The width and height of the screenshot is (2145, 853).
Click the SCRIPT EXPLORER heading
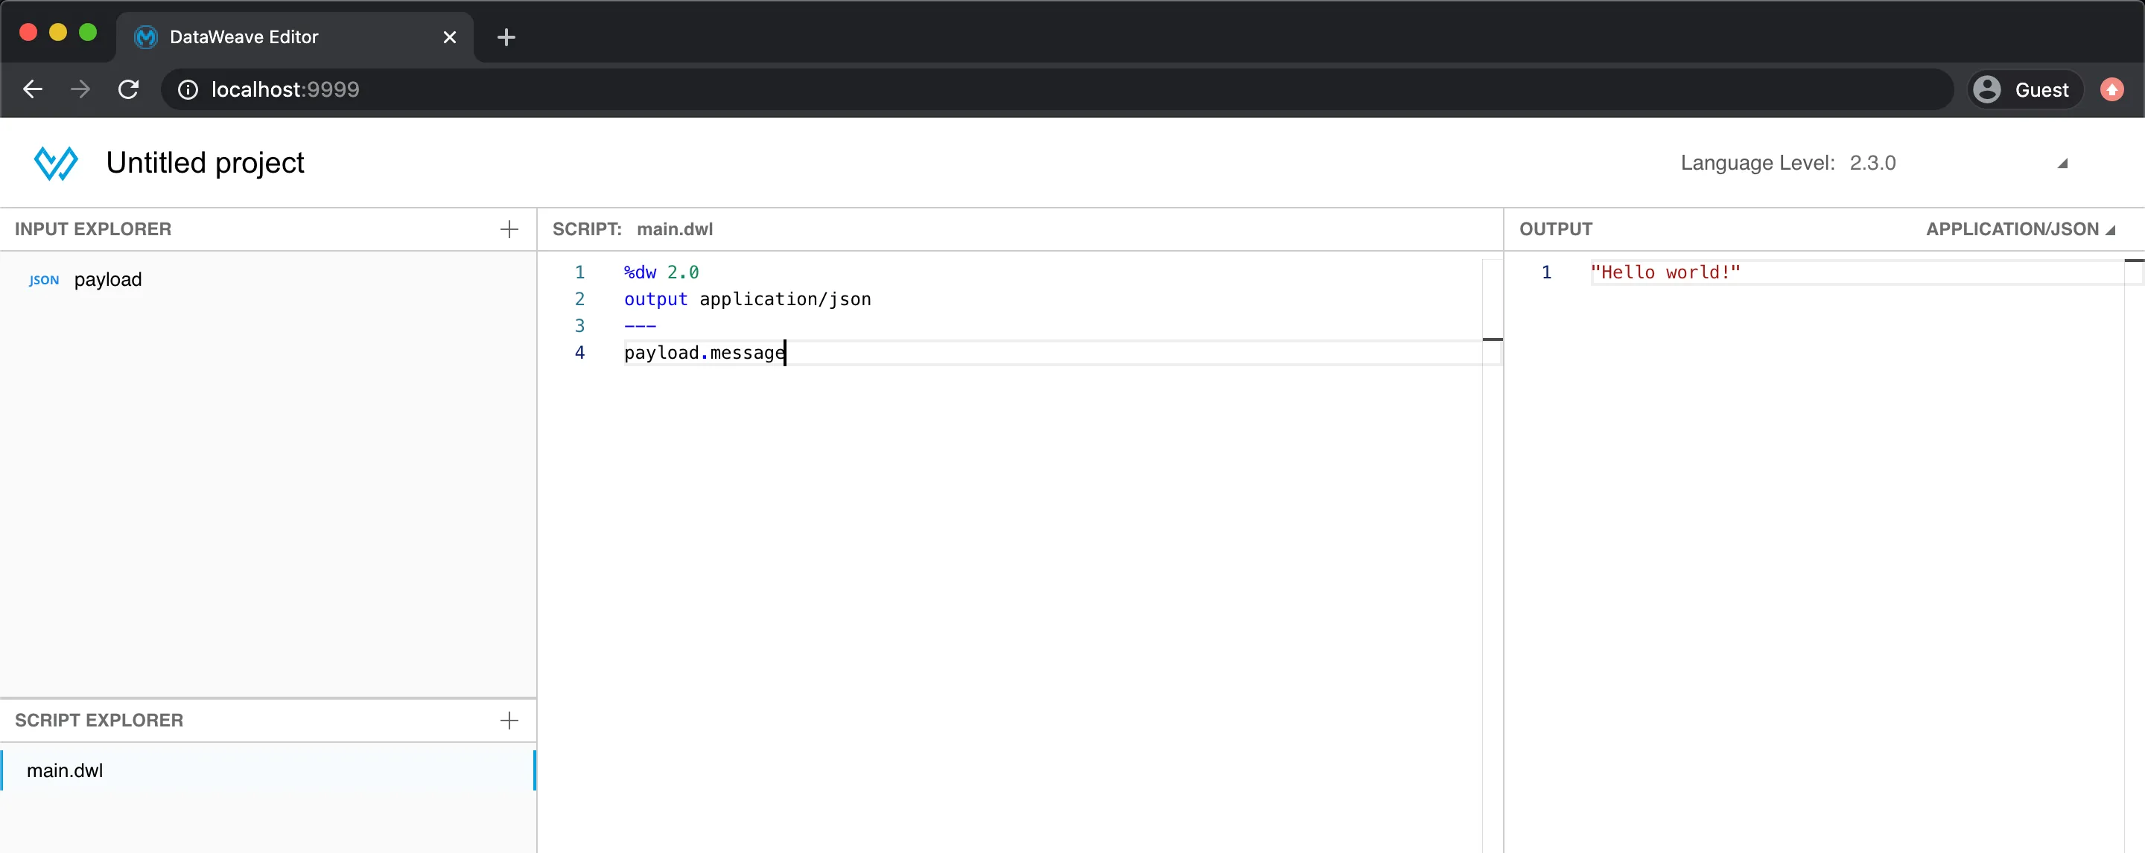[x=99, y=721]
